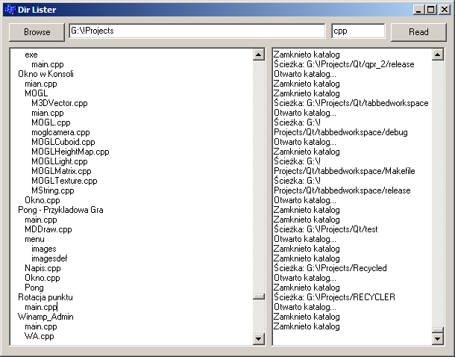Viewport: 455px width, 357px height.
Task: Maximize the Dir Lister window
Action: pos(431,10)
